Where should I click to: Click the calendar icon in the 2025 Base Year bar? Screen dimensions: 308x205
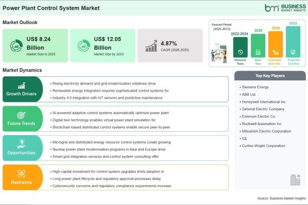(258, 52)
